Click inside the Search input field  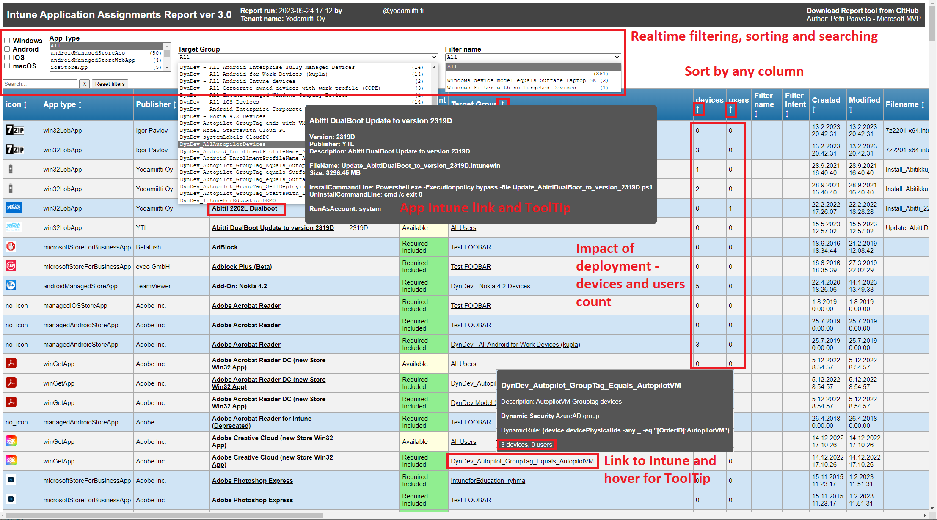[40, 84]
